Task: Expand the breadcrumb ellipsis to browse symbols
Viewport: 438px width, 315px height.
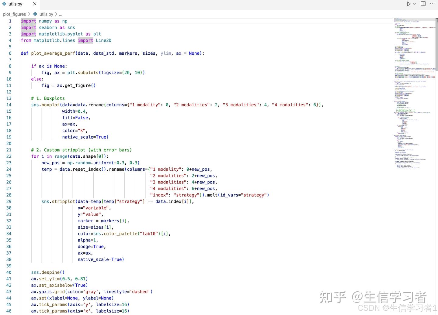Action: 60,14
